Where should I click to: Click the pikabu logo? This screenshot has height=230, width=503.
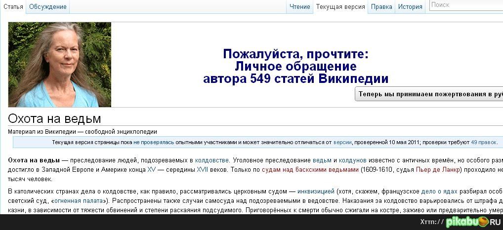(467, 222)
